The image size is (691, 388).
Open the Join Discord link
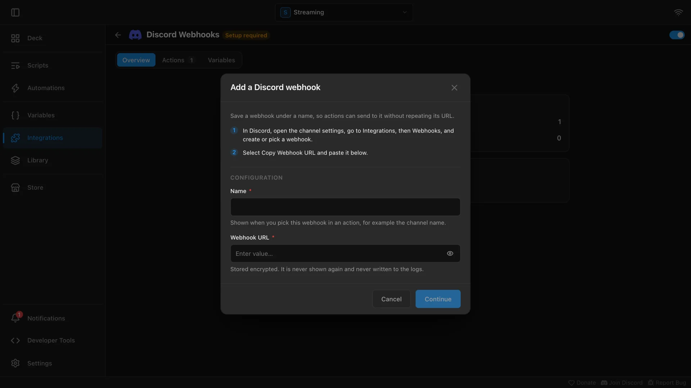click(x=622, y=383)
